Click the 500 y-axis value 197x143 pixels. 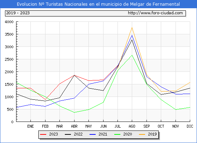(x=10, y=109)
